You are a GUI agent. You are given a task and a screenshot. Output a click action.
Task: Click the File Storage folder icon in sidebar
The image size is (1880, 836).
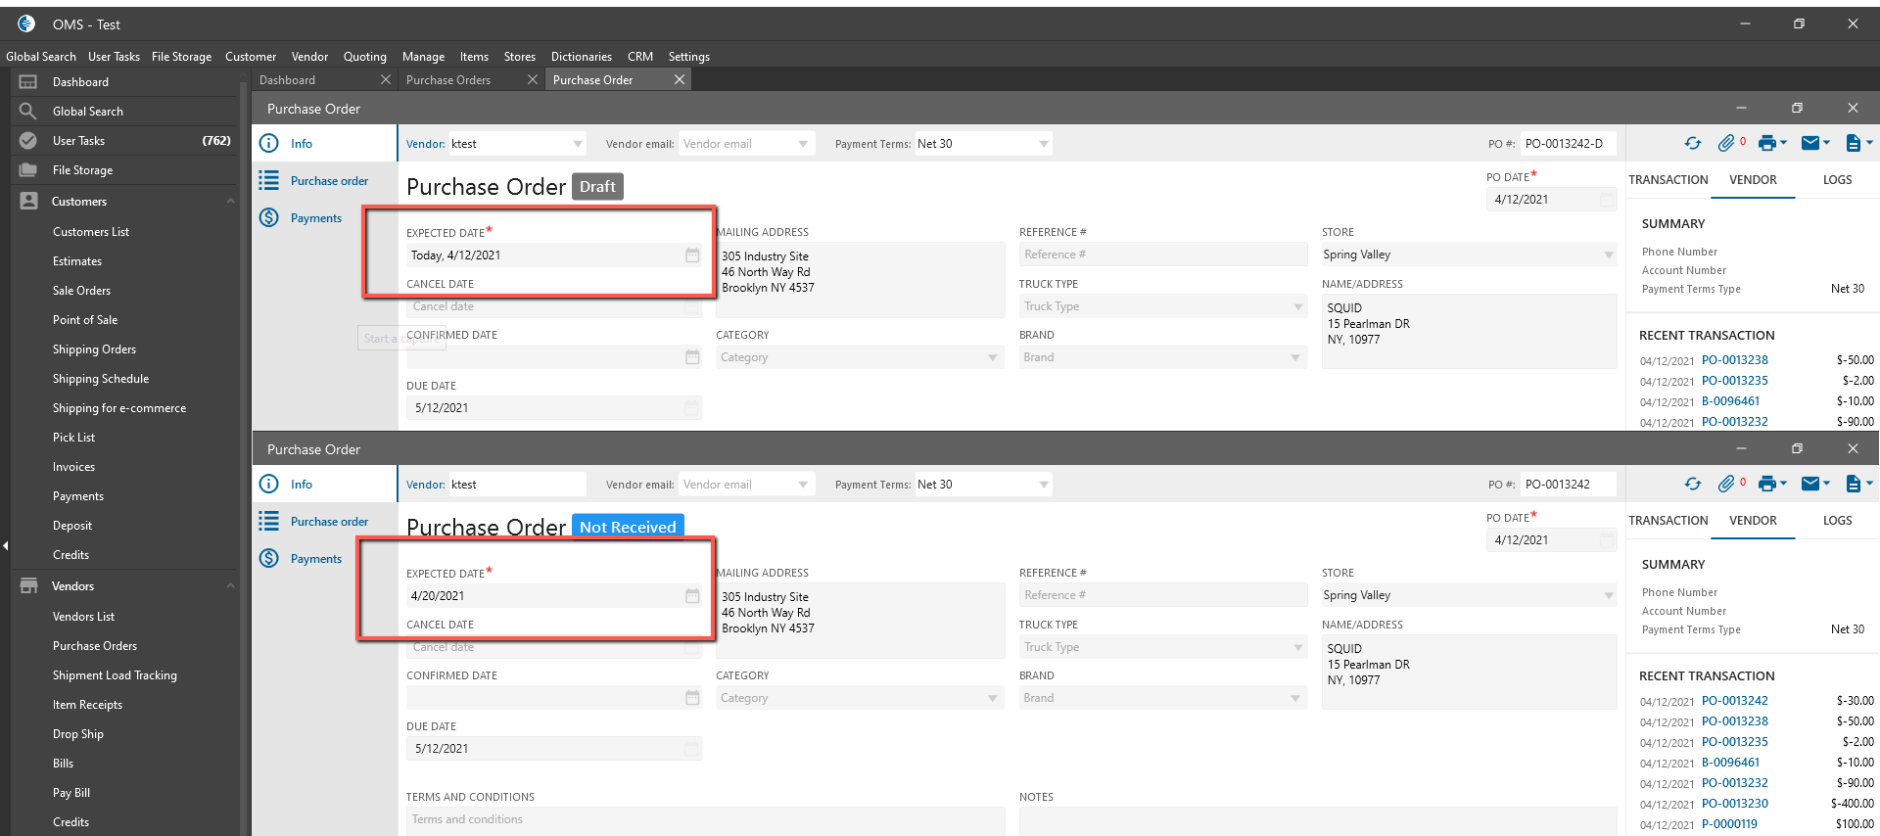coord(28,170)
